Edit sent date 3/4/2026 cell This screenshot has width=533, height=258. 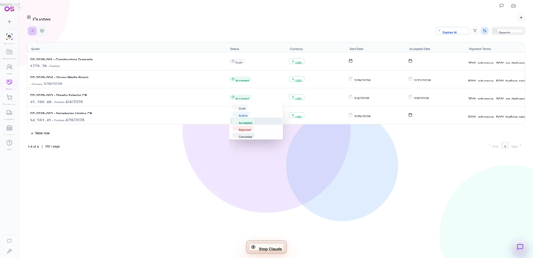pos(359,98)
